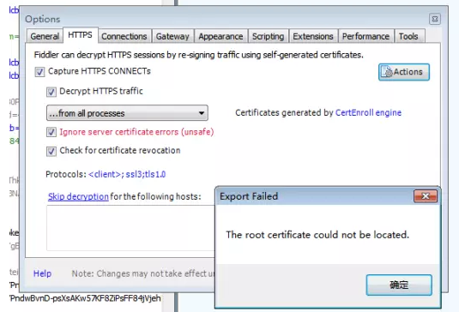Image resolution: width=459 pixels, height=318 pixels.
Task: Close the Options window
Action: click(435, 19)
